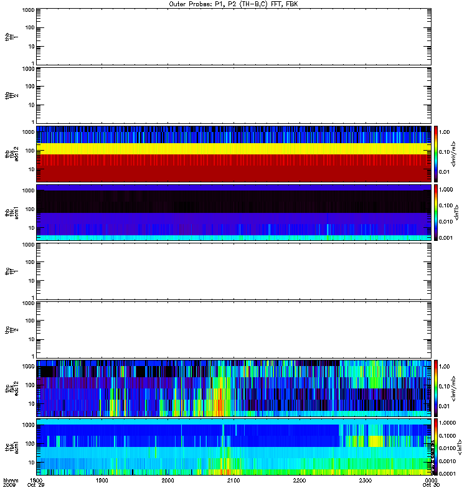Viewport: 467px width, 498px height.
Task: Click the '<|mV/m|>' unit label of thc edc12
Action: click(x=454, y=388)
